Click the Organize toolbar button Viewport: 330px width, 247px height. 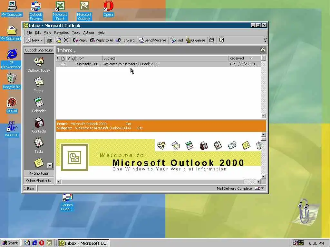195,40
